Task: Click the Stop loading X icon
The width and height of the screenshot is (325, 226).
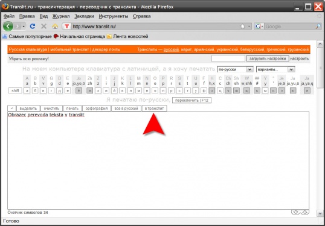Action: tap(43, 27)
